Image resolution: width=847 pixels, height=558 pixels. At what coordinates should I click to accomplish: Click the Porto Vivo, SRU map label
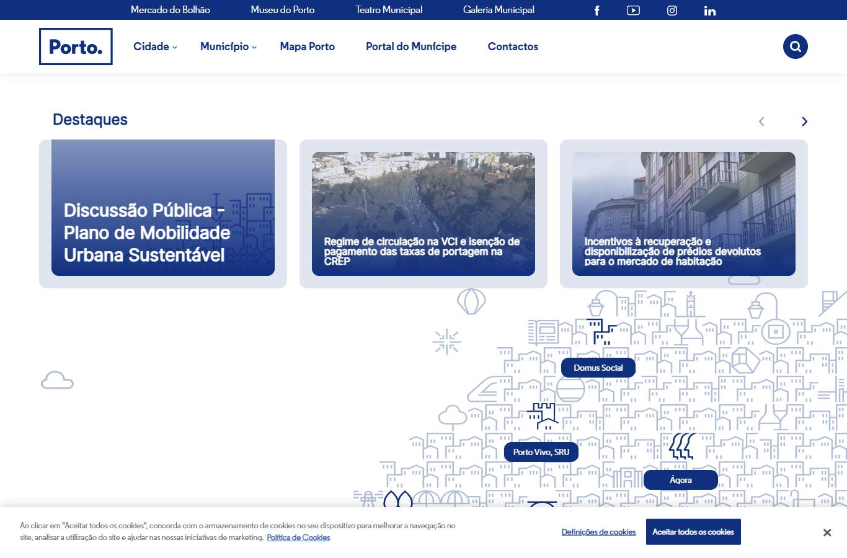click(541, 452)
